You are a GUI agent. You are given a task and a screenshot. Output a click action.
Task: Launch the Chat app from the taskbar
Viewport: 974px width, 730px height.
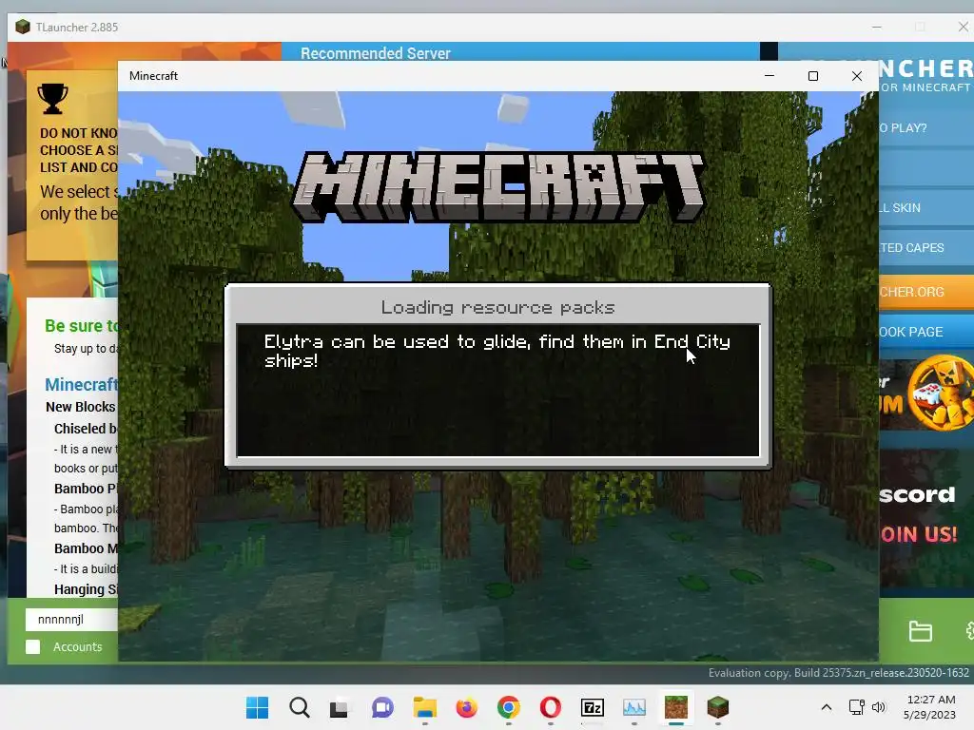[x=382, y=707]
